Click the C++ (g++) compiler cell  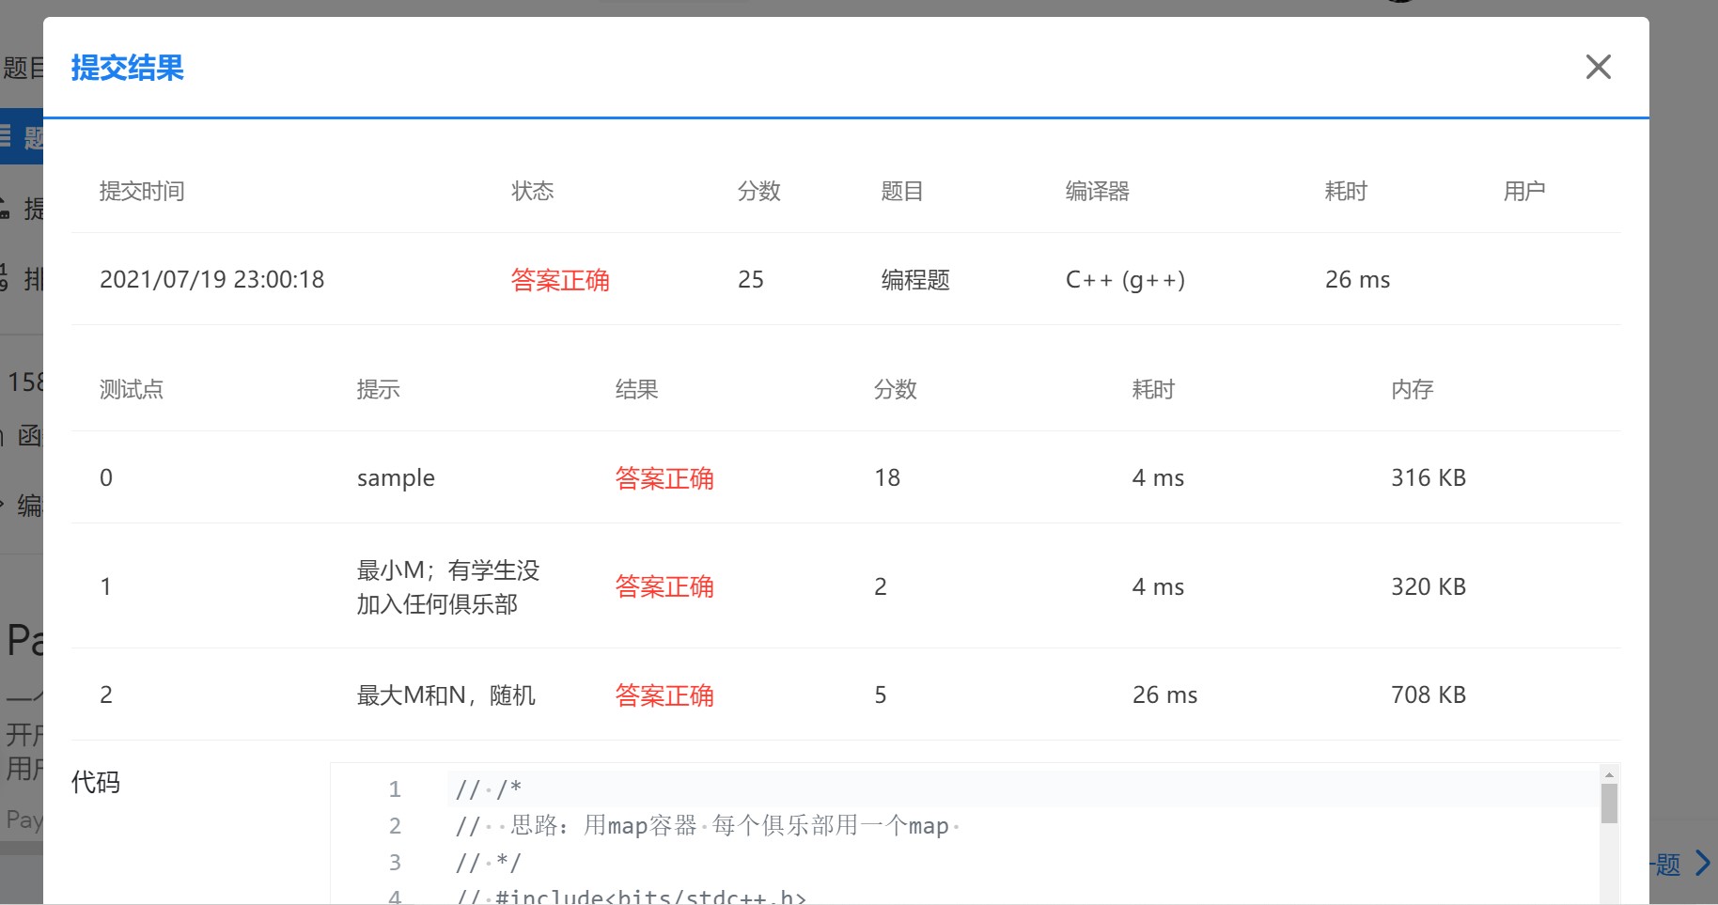(x=1125, y=279)
